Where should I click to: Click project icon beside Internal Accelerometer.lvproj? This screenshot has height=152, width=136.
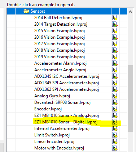(115, 128)
